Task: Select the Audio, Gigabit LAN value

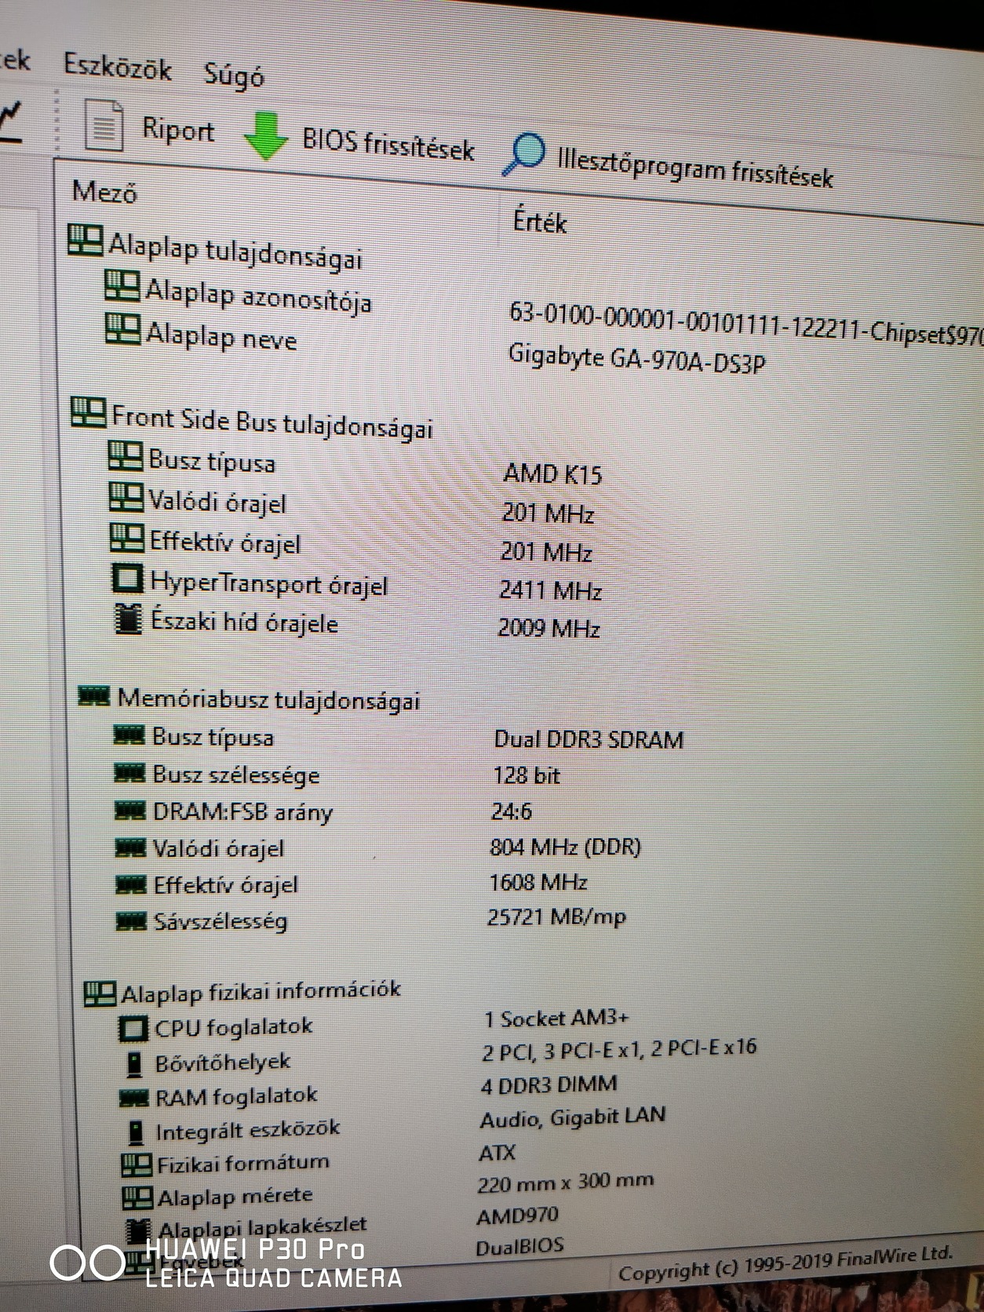Action: tap(573, 1118)
